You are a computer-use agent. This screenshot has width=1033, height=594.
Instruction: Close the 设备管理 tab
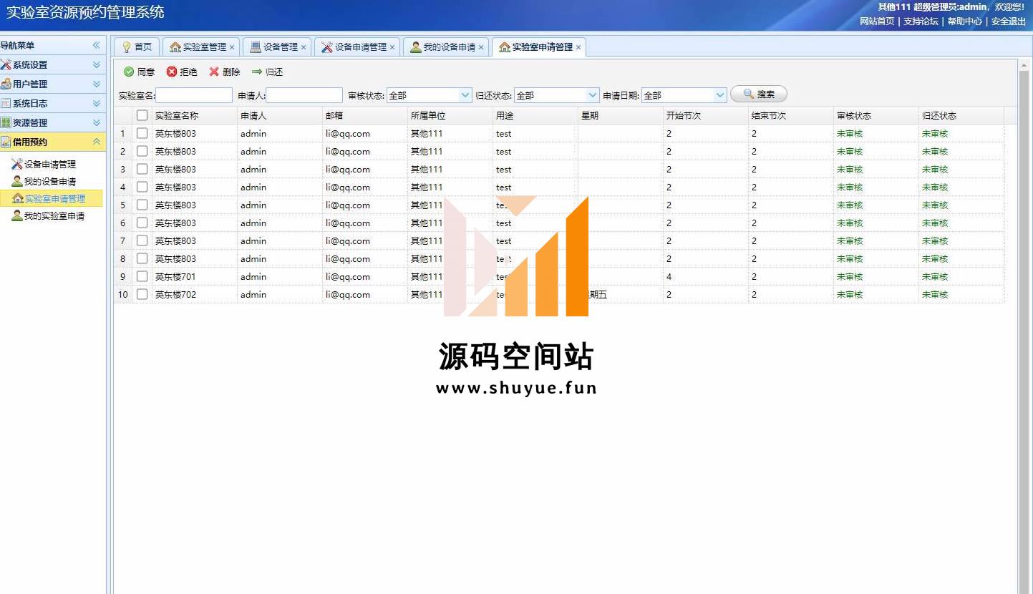[x=304, y=47]
